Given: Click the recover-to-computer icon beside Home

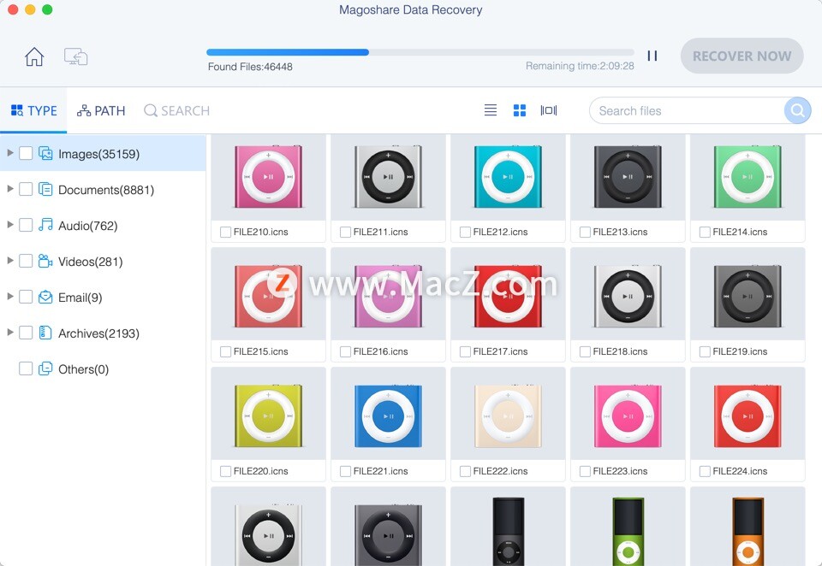Looking at the screenshot, I should (76, 56).
